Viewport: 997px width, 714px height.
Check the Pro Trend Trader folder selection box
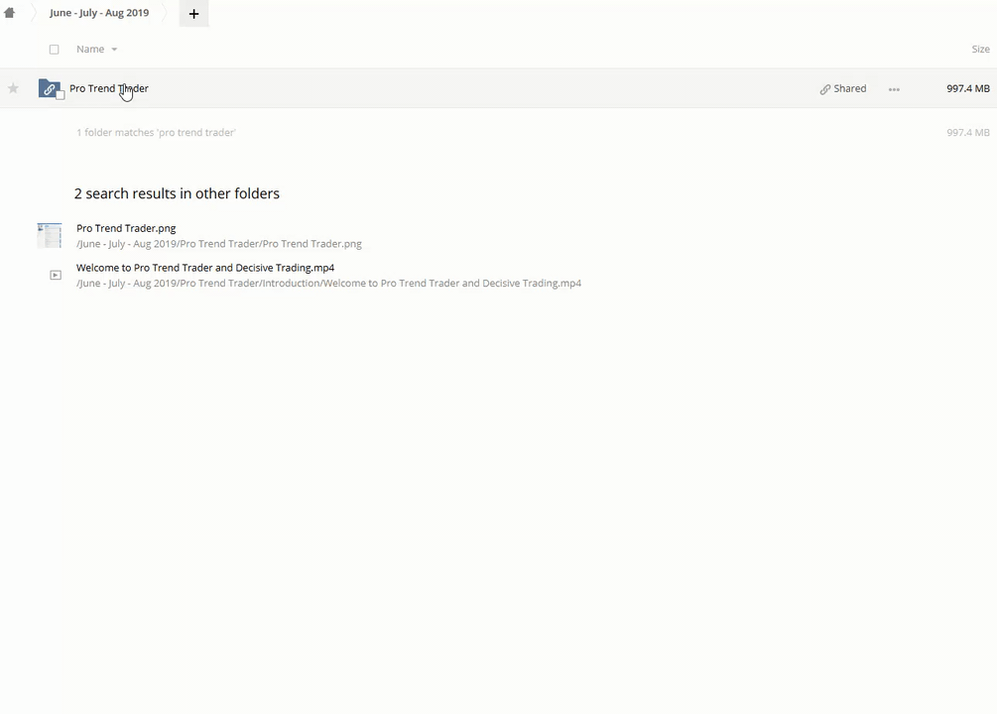point(61,95)
